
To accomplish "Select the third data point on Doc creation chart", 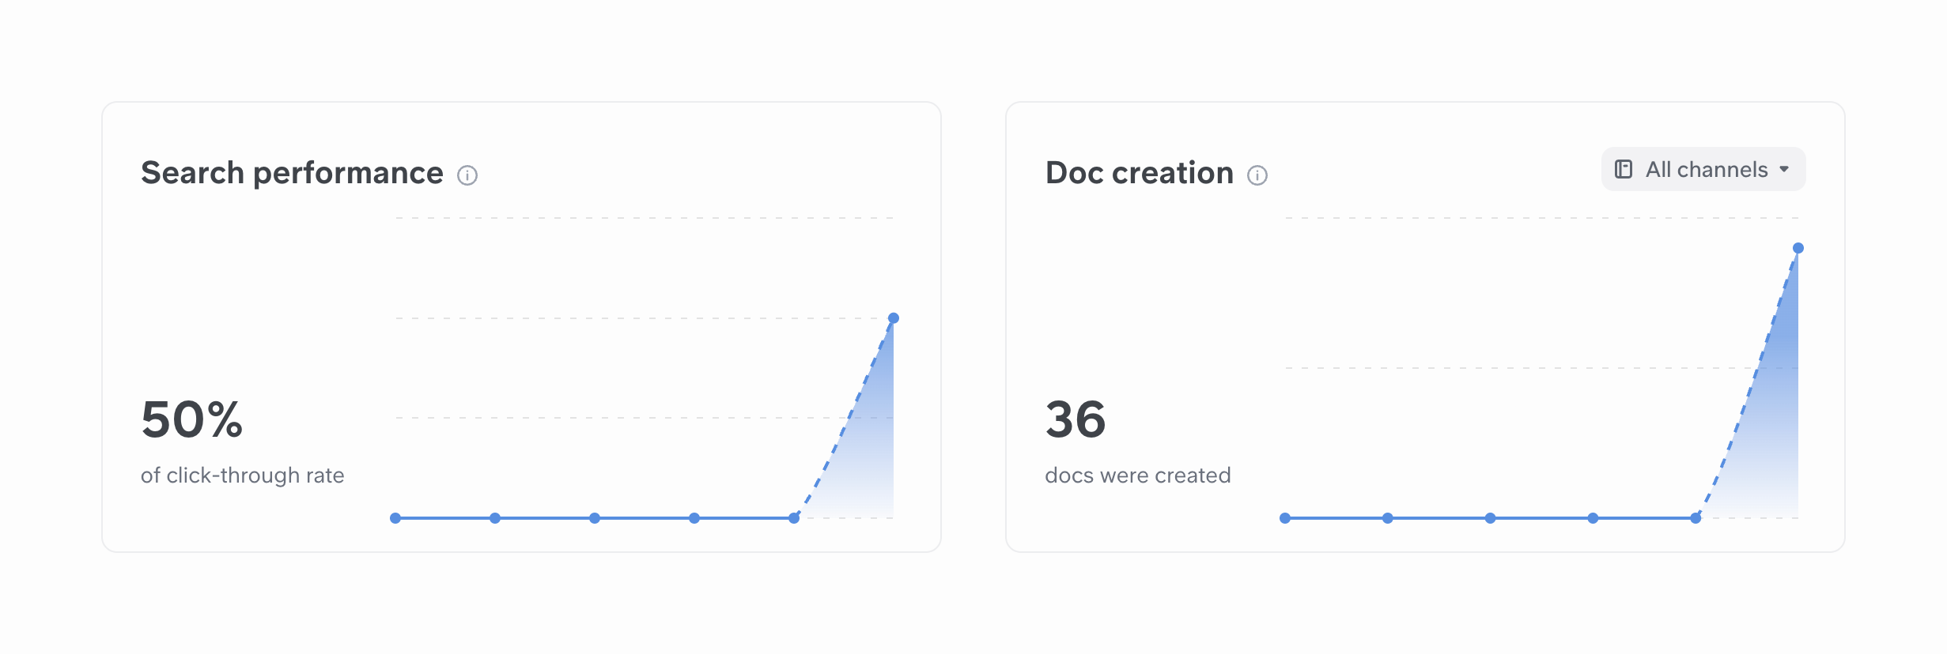I will click(x=1491, y=518).
